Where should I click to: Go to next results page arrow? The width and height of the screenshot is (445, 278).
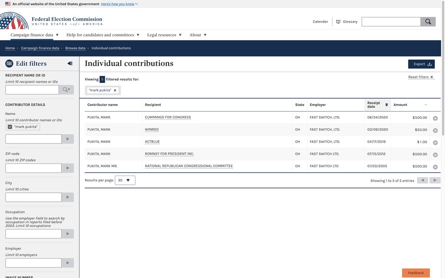pos(435,181)
